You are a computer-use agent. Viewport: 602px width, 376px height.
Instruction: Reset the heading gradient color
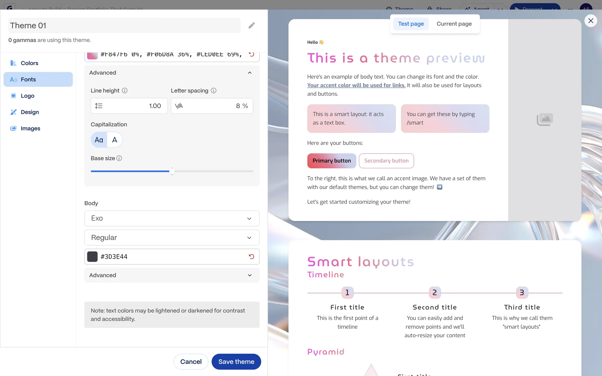[251, 54]
